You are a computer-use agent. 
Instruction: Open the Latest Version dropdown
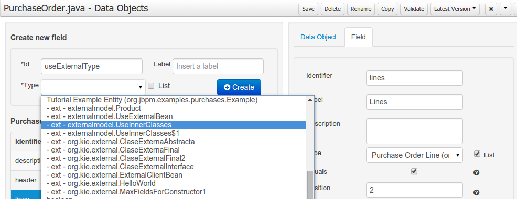click(455, 9)
